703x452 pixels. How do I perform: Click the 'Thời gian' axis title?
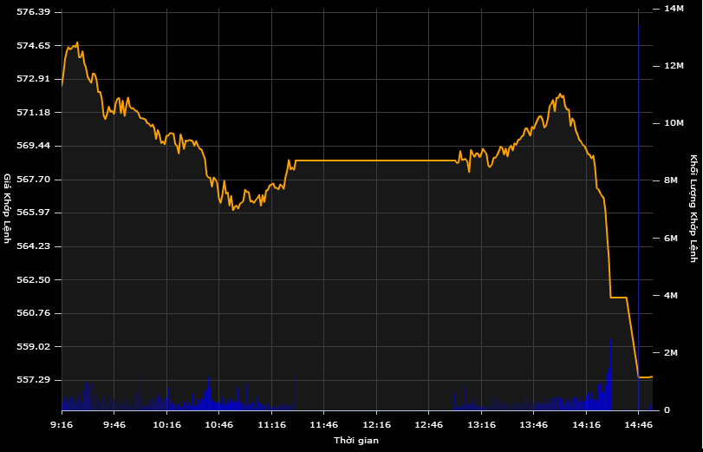[355, 441]
